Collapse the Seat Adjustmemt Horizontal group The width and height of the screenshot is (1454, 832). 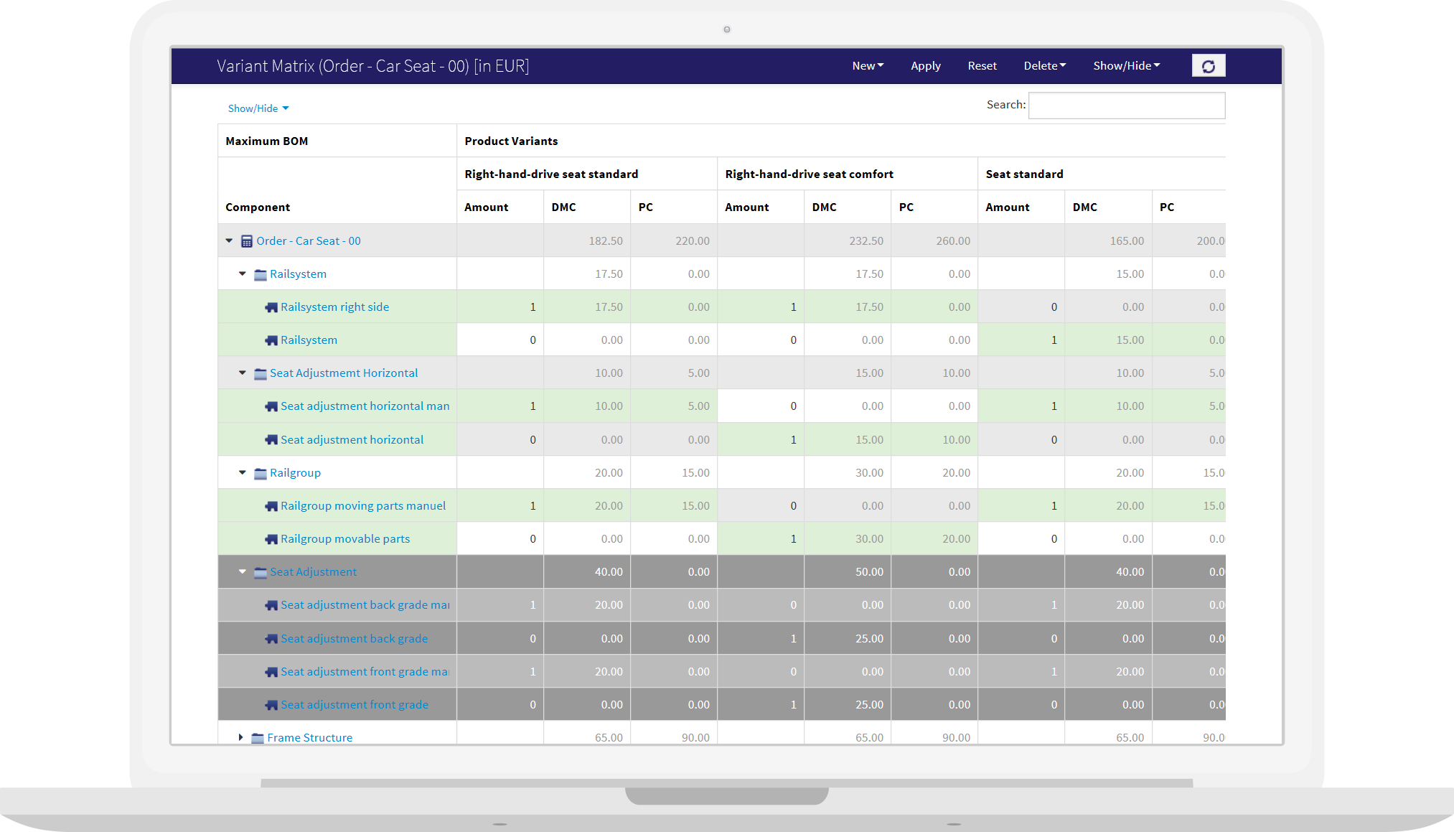(x=242, y=373)
